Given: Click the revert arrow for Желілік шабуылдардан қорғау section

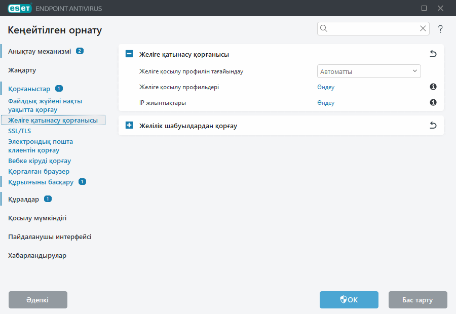Looking at the screenshot, I should click(433, 126).
